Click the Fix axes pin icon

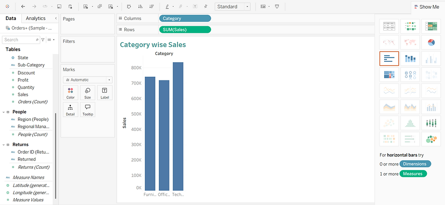[x=206, y=6]
